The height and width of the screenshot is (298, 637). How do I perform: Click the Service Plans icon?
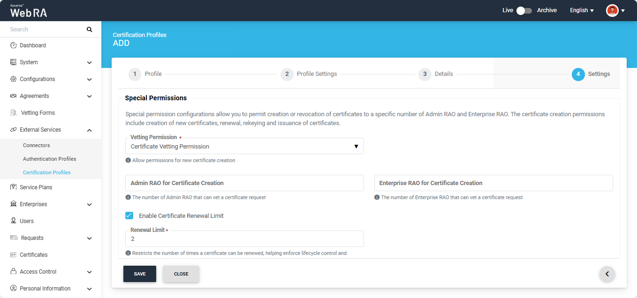(x=14, y=187)
